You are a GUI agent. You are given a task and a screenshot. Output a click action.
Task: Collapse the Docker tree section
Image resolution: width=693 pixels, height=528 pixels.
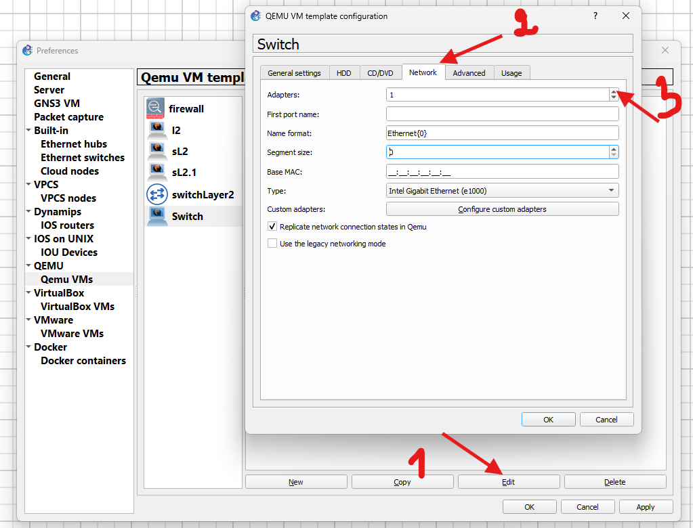click(28, 347)
